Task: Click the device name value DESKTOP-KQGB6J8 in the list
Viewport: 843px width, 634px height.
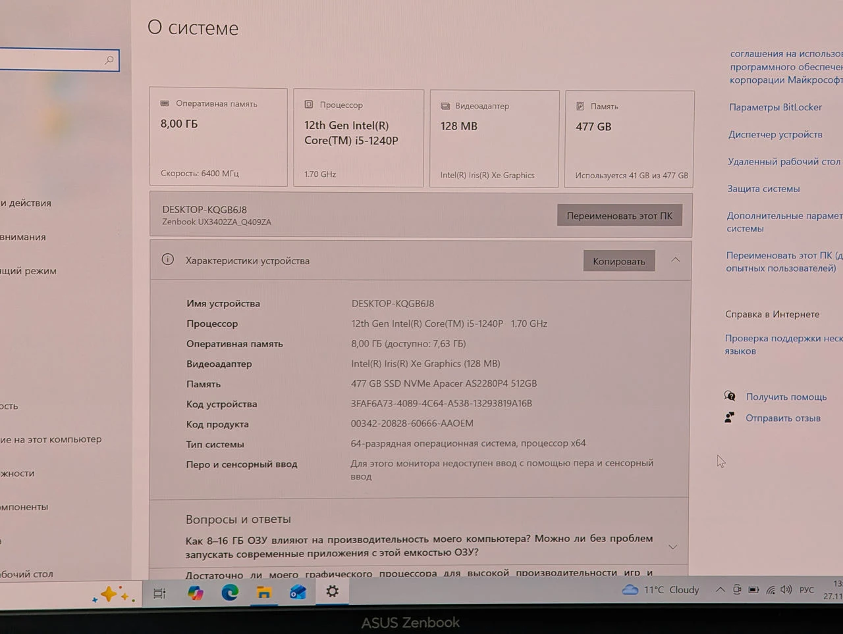Action: [393, 303]
